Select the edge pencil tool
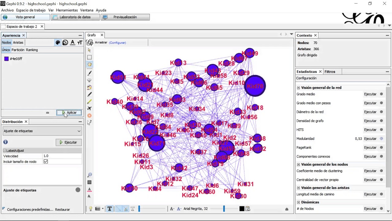 tap(89, 101)
